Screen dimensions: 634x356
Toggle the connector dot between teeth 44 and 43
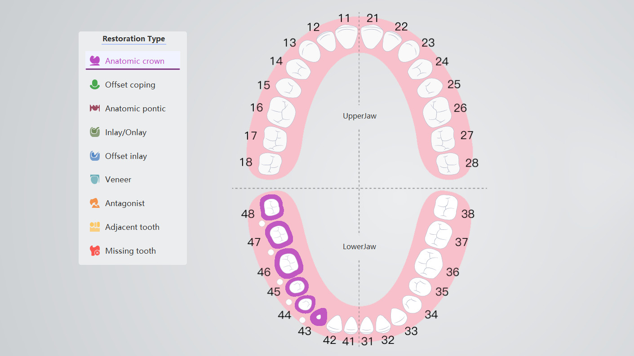click(x=302, y=320)
